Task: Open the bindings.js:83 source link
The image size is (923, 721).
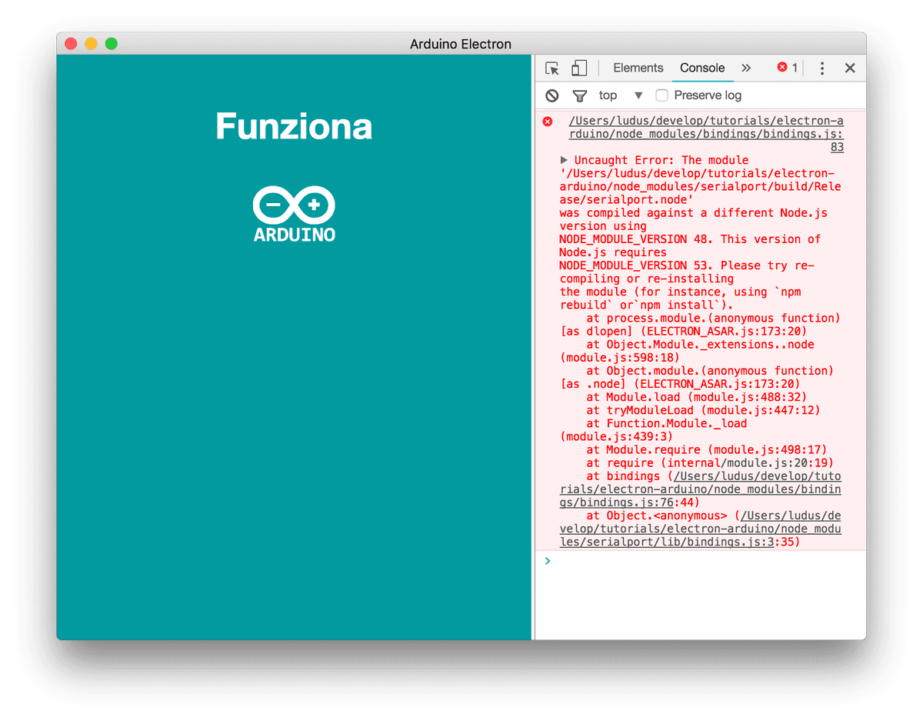Action: coord(705,134)
